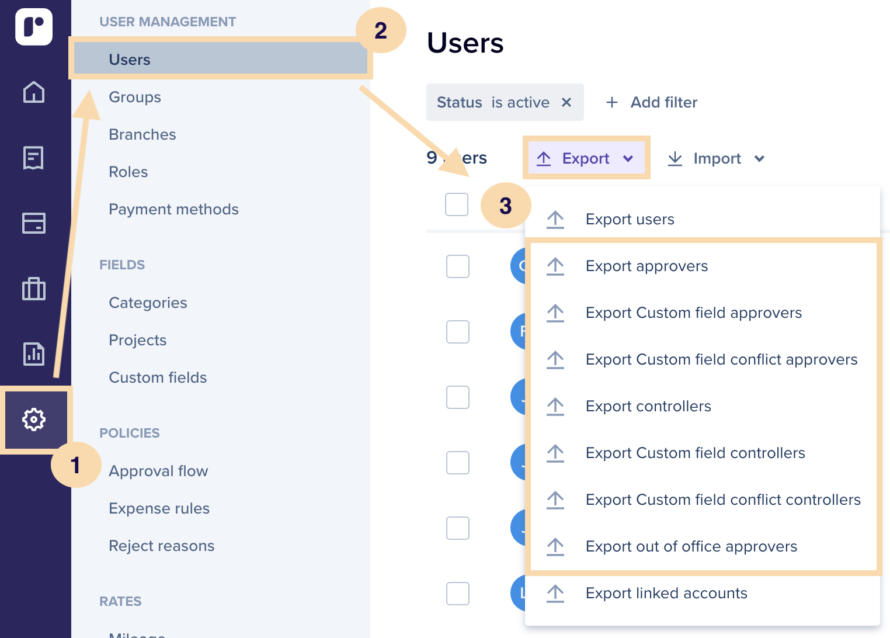Open the Settings gear icon
This screenshot has width=890, height=638.
[34, 419]
